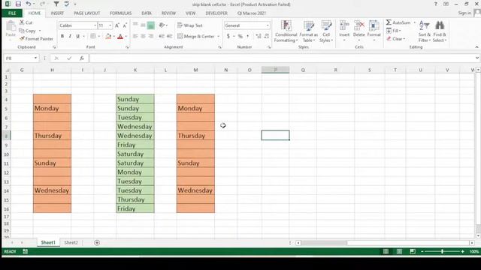Click the Sign in link
The image size is (481, 270).
point(464,13)
